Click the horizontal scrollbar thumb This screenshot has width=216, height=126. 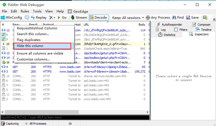tap(42, 112)
